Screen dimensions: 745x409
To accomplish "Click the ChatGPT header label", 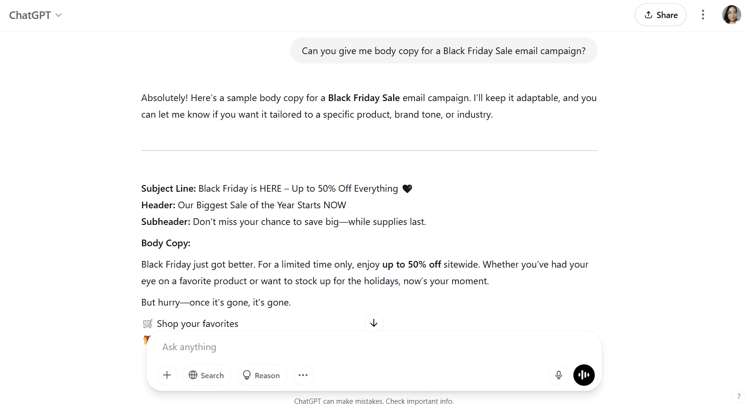I will tap(29, 15).
